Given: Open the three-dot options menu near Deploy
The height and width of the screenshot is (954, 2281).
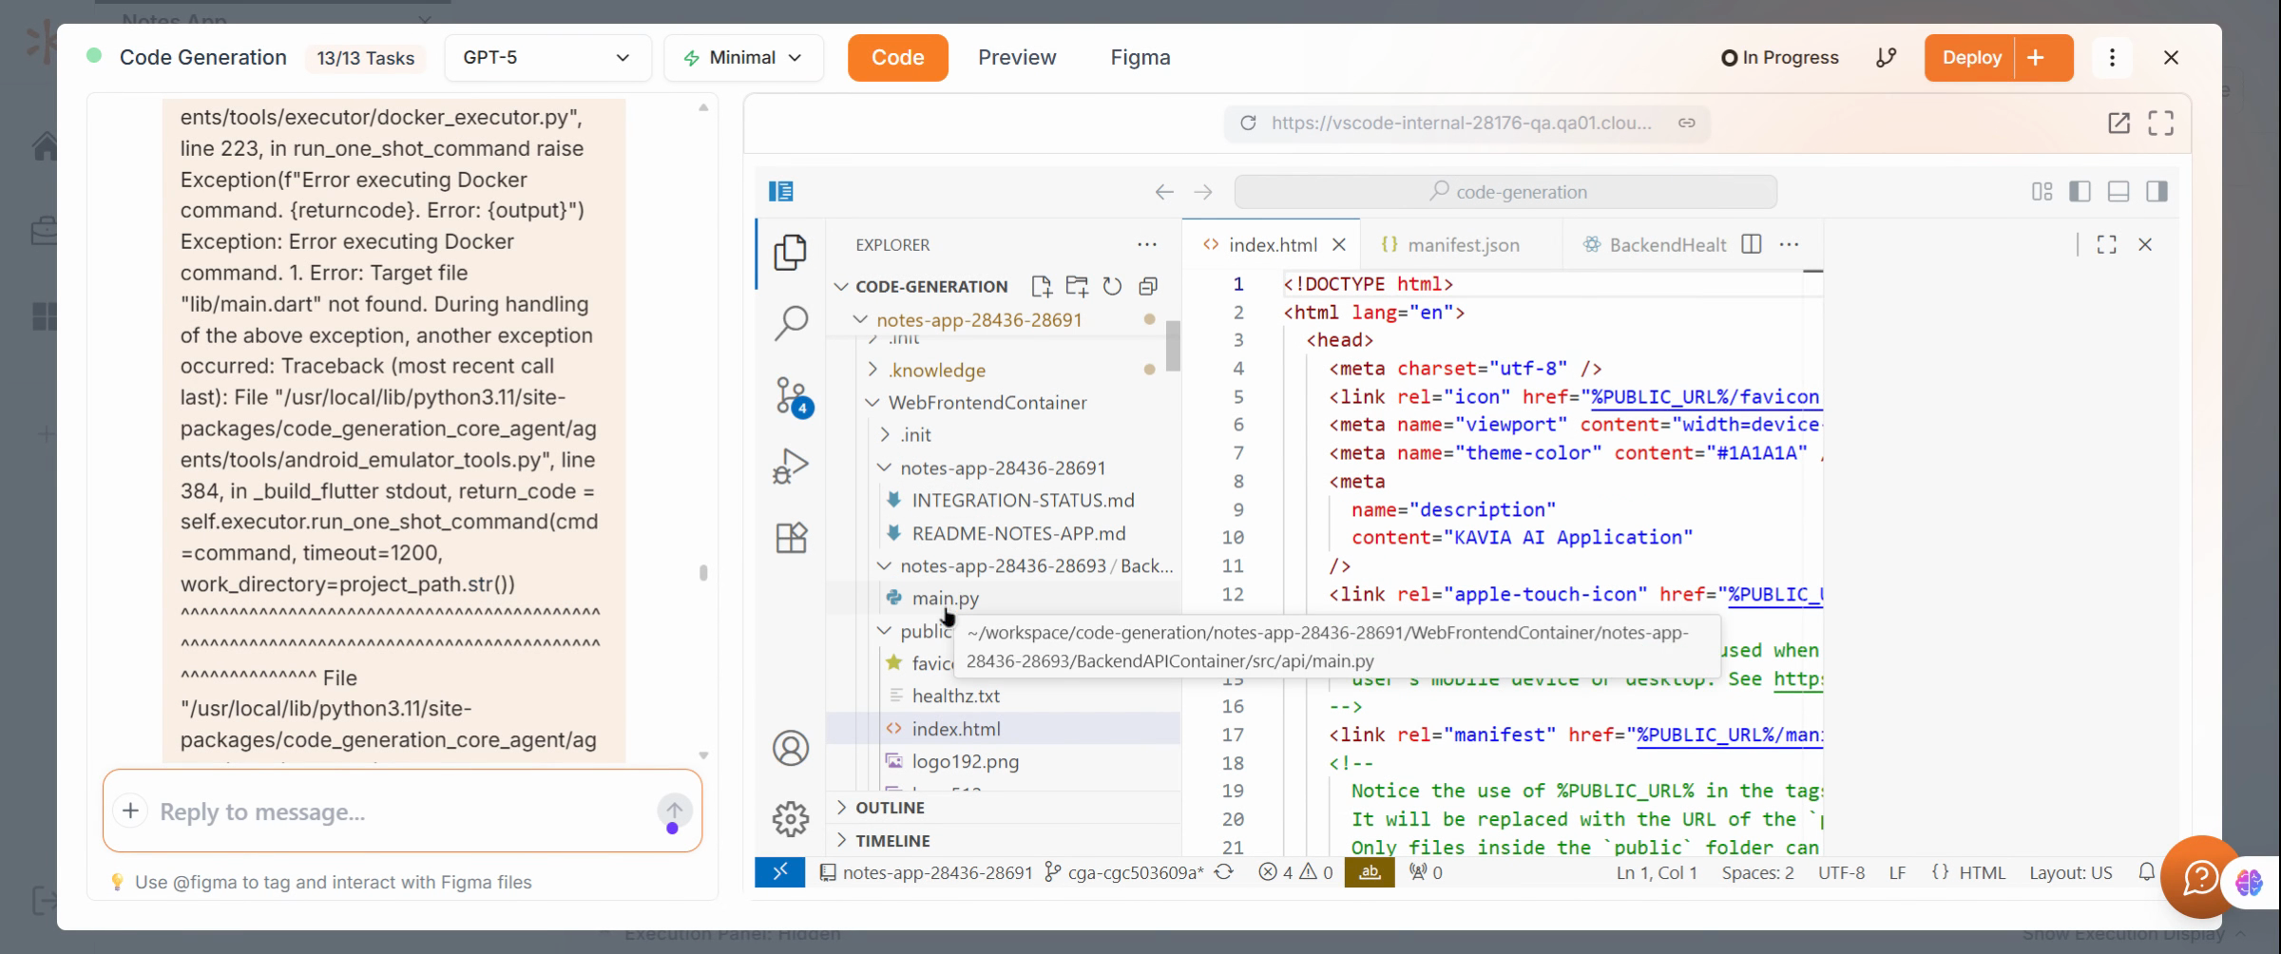Looking at the screenshot, I should pos(2112,58).
